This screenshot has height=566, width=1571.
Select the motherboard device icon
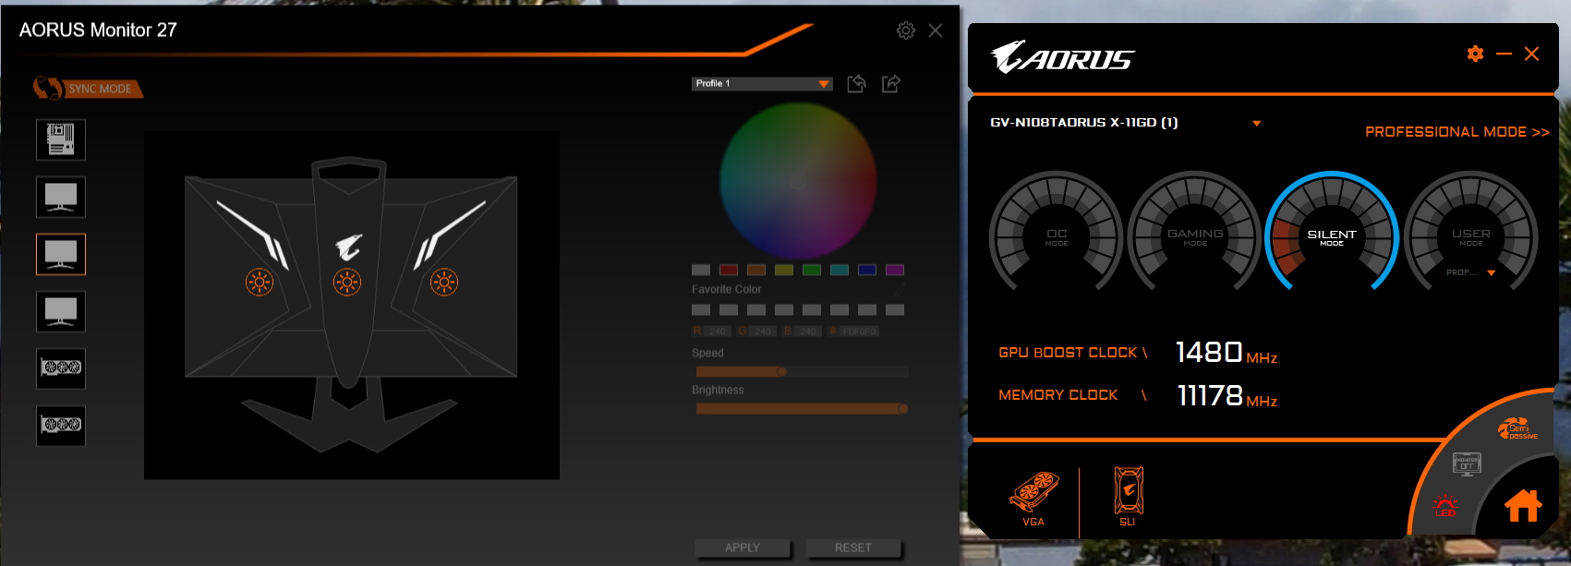click(61, 139)
